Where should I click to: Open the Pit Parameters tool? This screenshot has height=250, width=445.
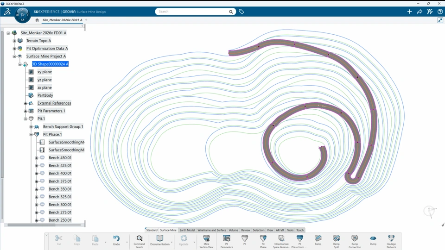(x=227, y=241)
